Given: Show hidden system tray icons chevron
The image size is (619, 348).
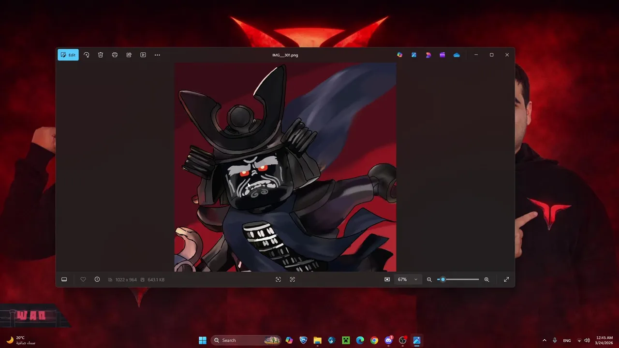Looking at the screenshot, I should (x=544, y=340).
